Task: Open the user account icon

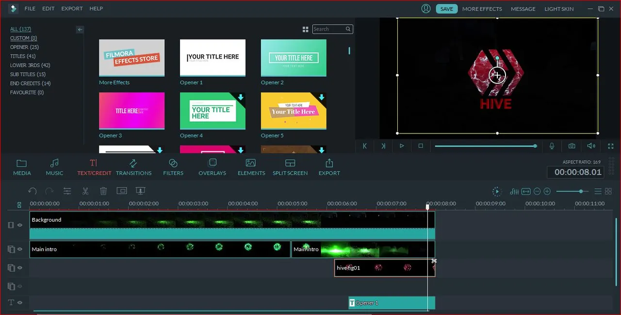Action: point(426,9)
